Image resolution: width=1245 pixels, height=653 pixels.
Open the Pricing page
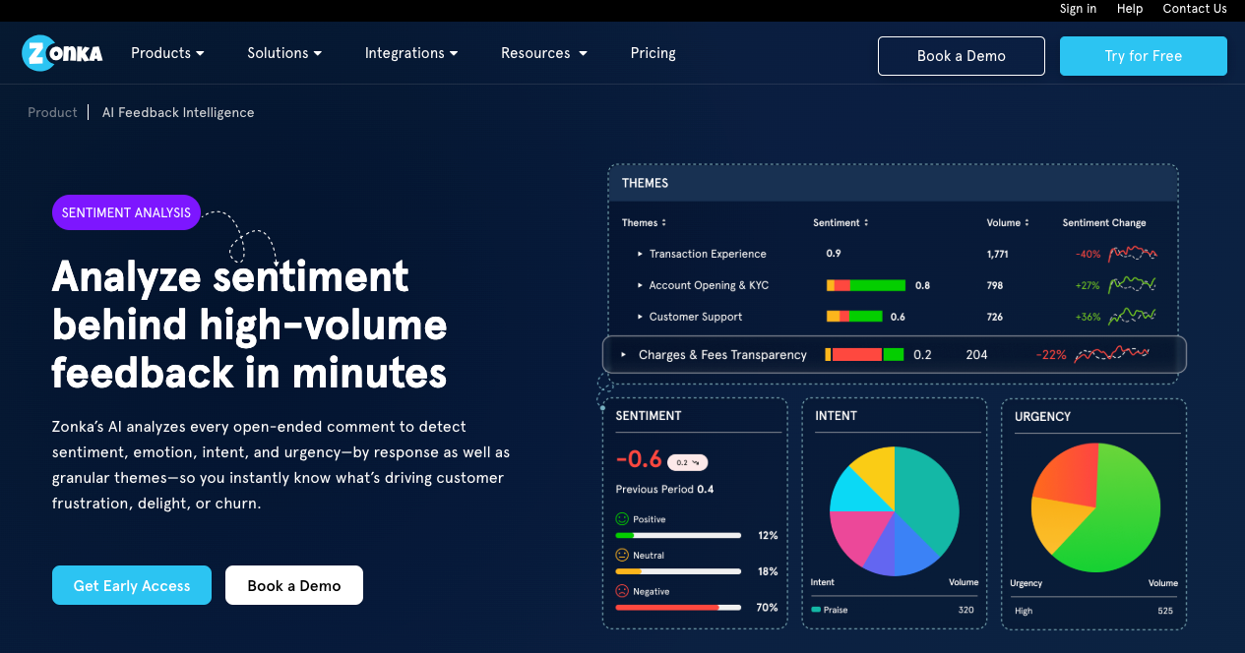[x=654, y=53]
